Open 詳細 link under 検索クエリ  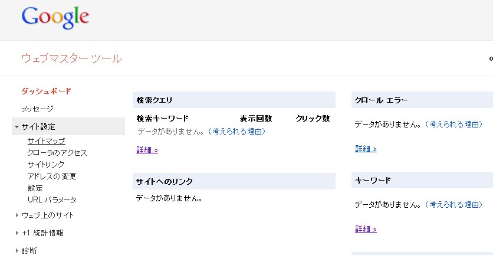pos(147,150)
